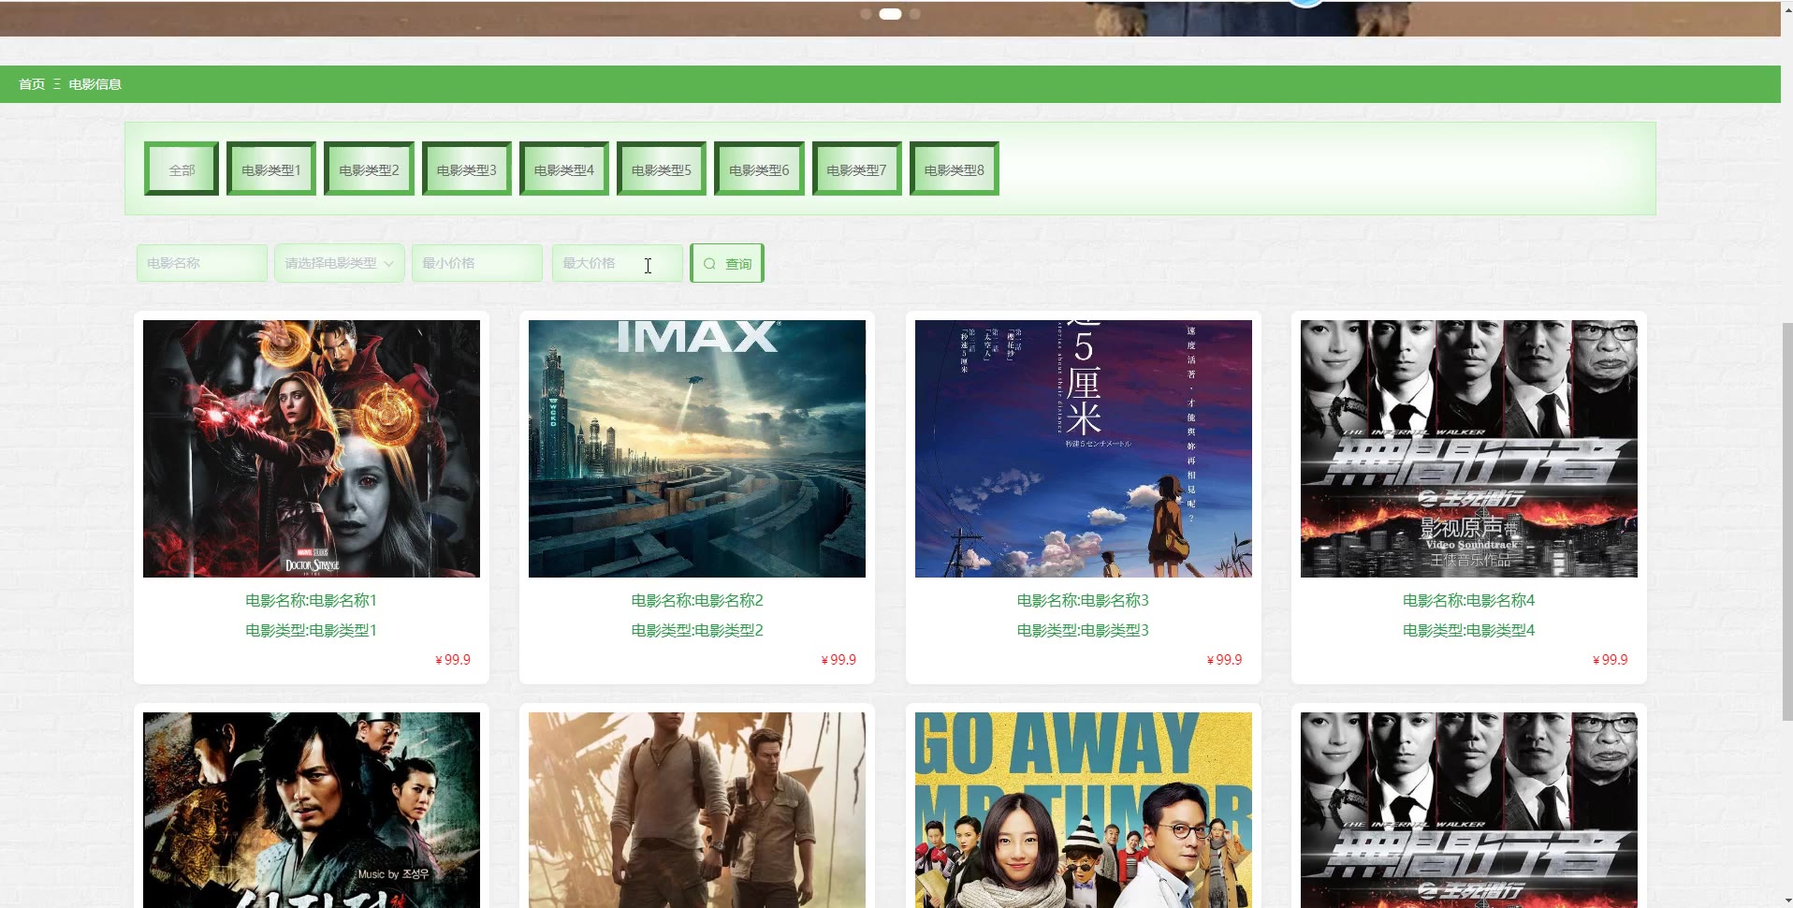Viewport: 1793px width, 908px height.
Task: Choose the 电影类型3 category tab
Action: [467, 169]
